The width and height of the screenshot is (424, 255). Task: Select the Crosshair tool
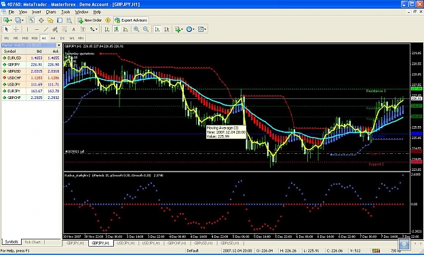tap(16, 29)
